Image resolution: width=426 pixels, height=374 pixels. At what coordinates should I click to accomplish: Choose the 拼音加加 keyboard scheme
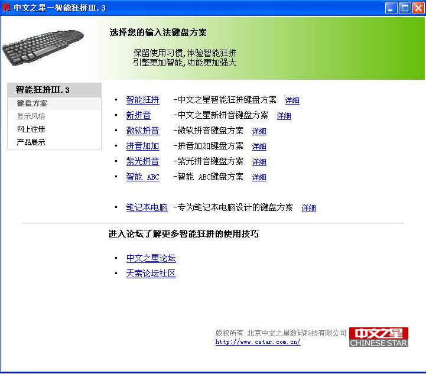[142, 146]
